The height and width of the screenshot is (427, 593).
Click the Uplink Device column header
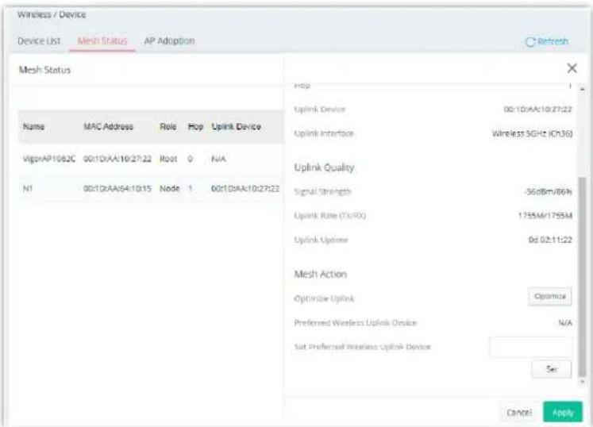tap(237, 127)
